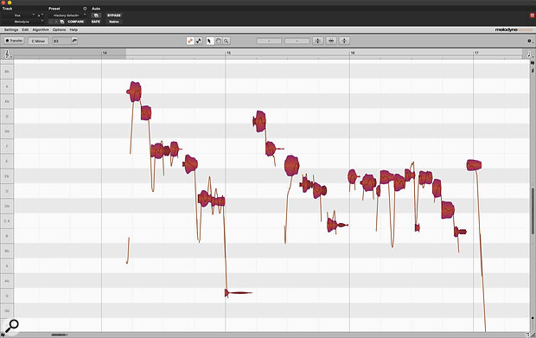536x338 pixels.
Task: Open the Algorithm menu
Action: tap(41, 30)
